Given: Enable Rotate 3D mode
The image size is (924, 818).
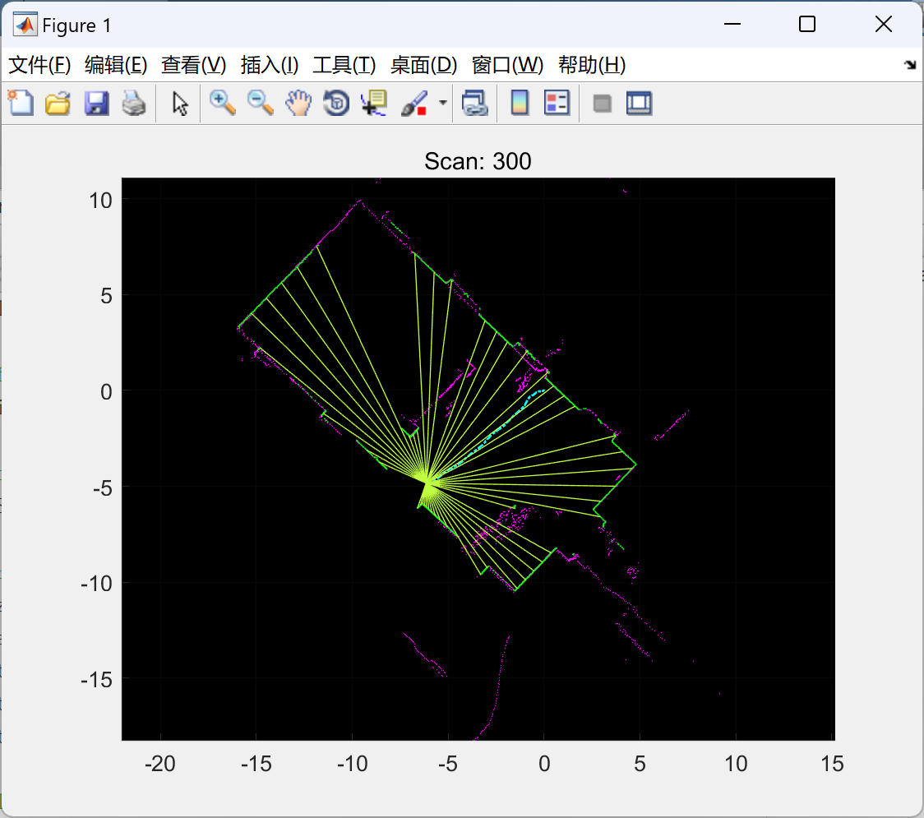Looking at the screenshot, I should point(336,103).
